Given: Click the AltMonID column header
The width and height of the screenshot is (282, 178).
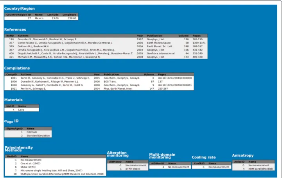Looking at the screenshot, I should click(115, 162).
